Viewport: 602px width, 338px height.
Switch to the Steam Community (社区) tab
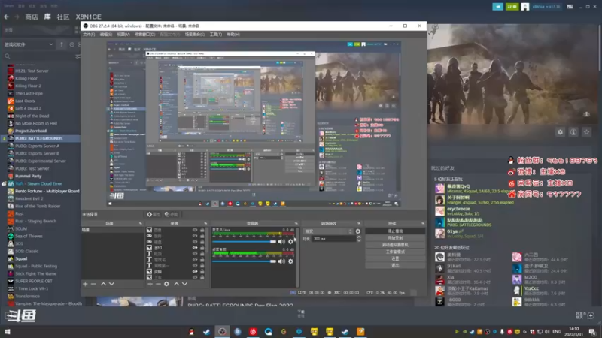point(63,17)
